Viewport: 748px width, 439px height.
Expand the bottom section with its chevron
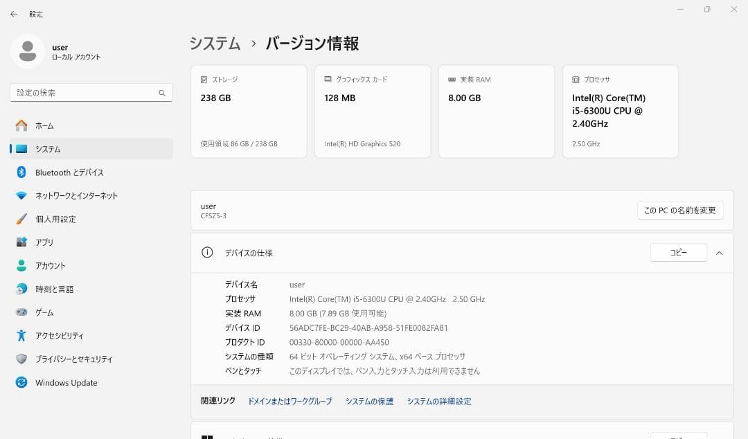point(719,436)
